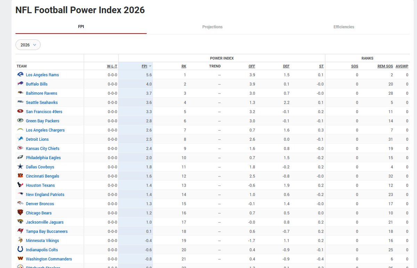Click the Vikings OFF value -1.7
This screenshot has width=417, height=268.
coord(252,241)
